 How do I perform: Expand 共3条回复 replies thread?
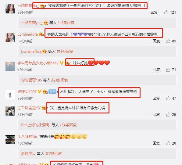[x=59, y=80]
